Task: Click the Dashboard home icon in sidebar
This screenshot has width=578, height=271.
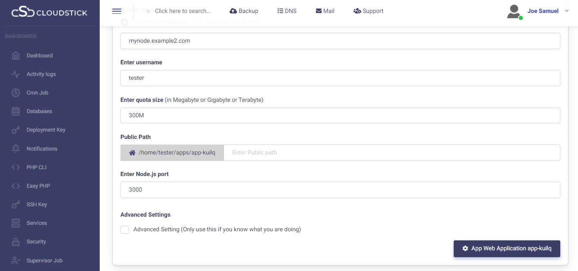Action: coord(16,56)
